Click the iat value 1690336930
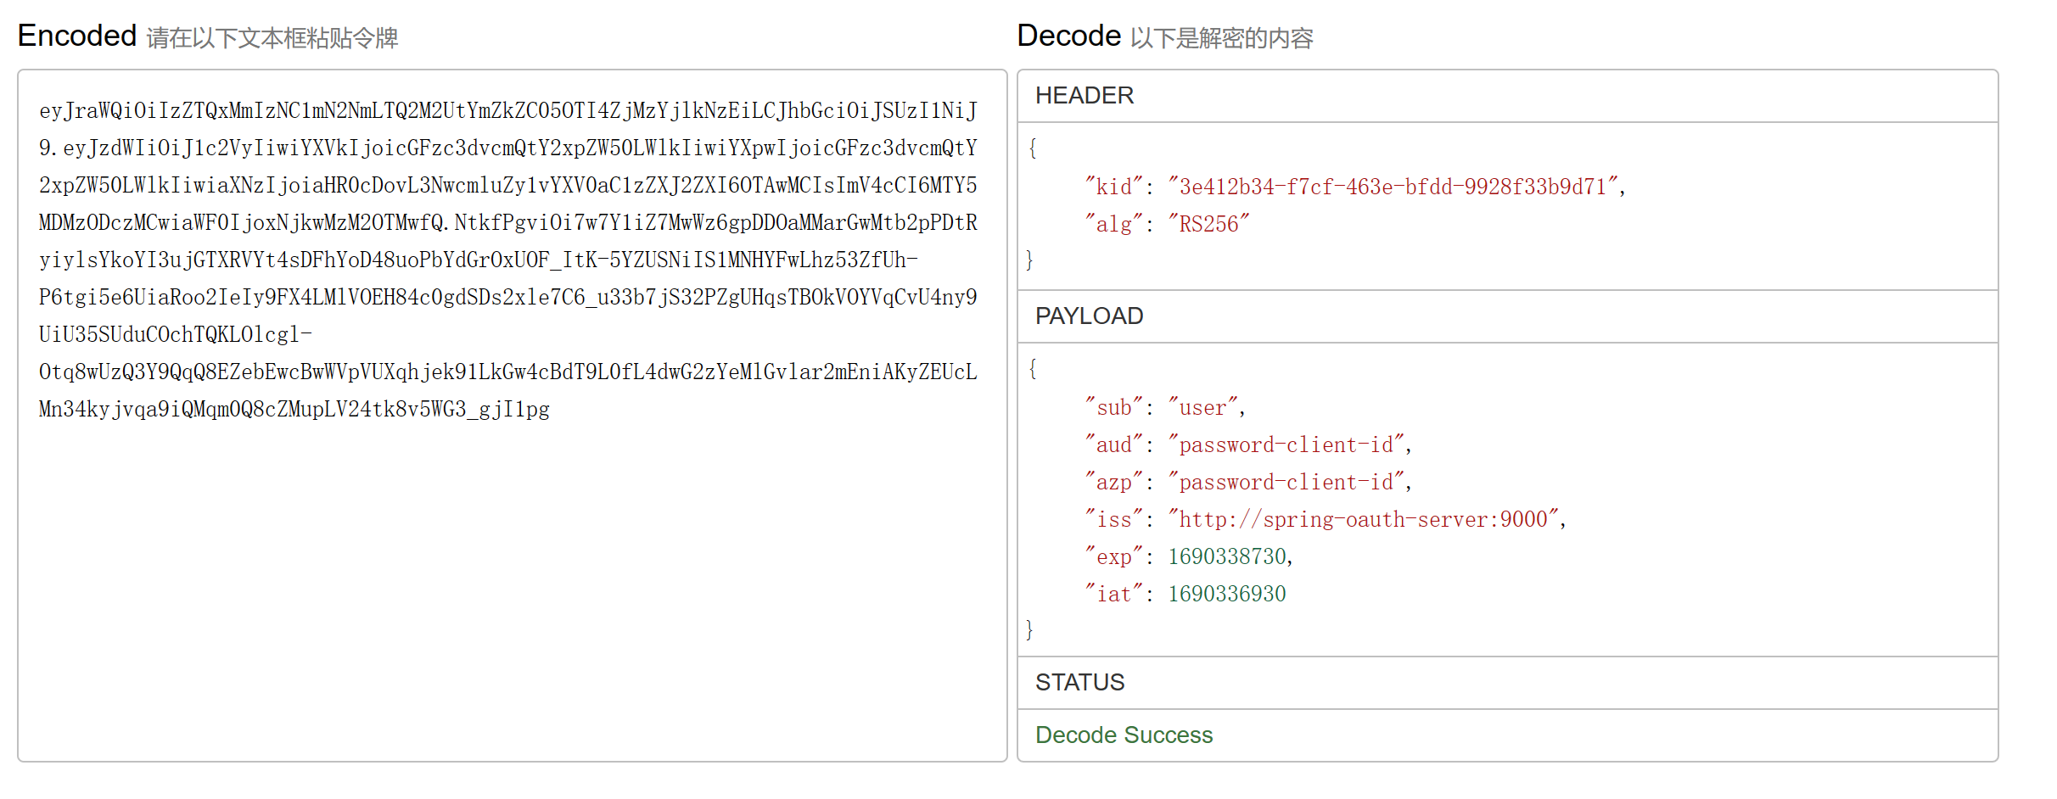 (1227, 595)
